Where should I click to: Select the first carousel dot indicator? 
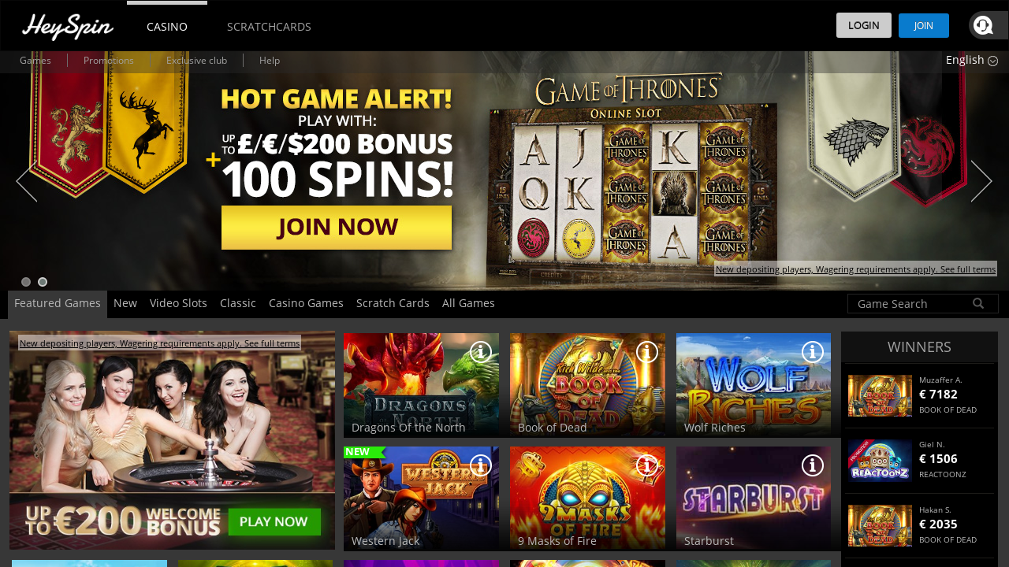pos(26,282)
